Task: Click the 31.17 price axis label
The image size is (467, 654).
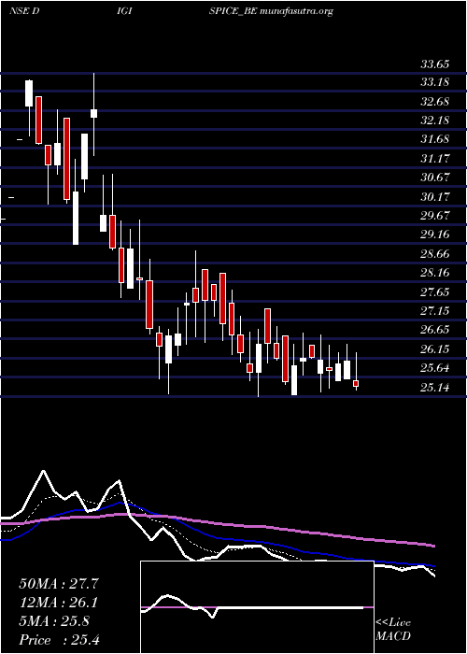Action: [x=434, y=158]
